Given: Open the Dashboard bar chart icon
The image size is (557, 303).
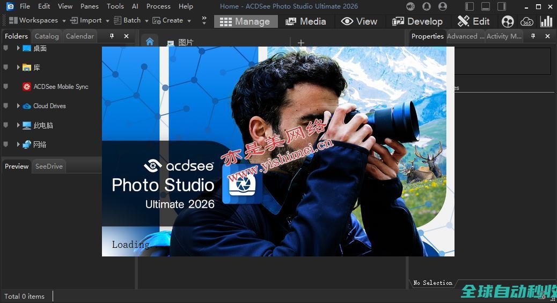Looking at the screenshot, I should (546, 21).
